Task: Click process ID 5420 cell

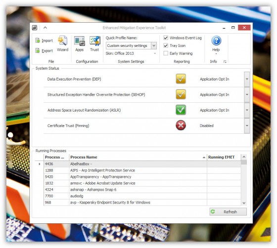Action: tap(56, 177)
